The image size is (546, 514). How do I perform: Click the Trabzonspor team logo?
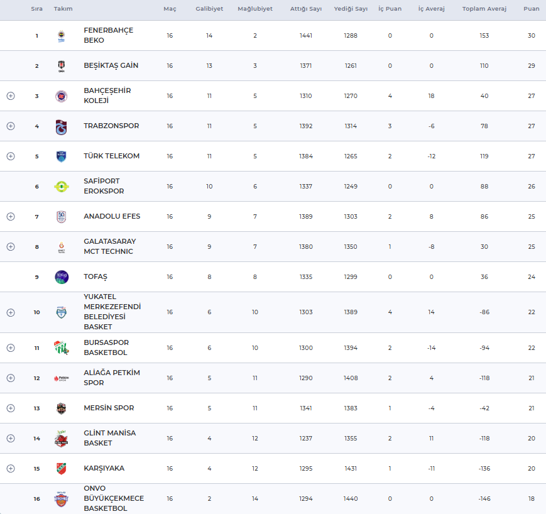[61, 126]
